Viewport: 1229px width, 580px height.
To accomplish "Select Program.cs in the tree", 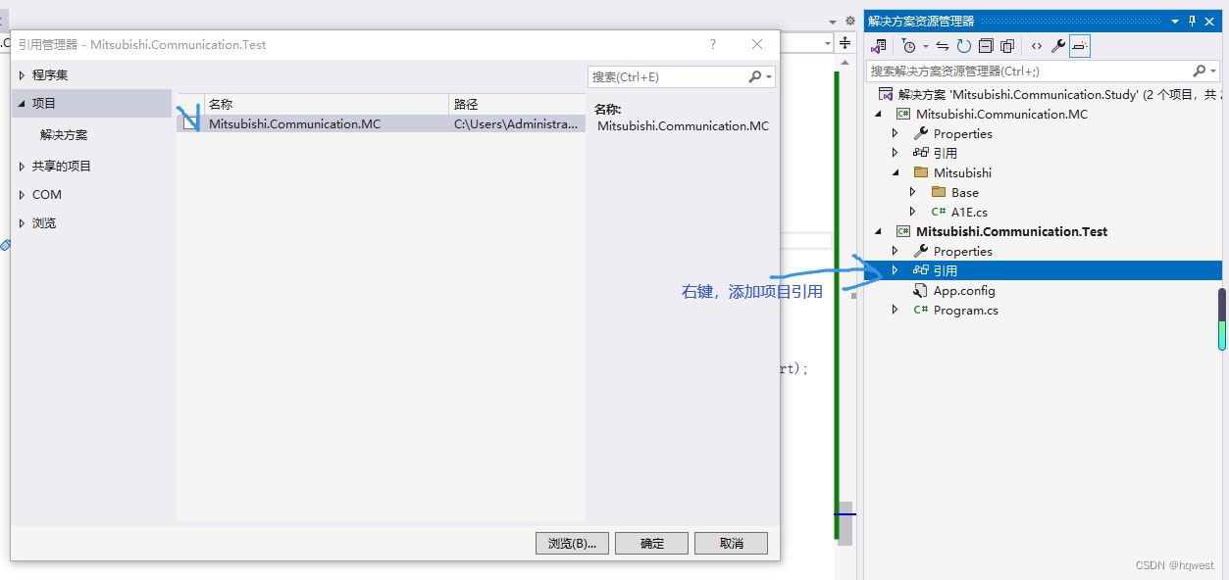I will point(965,310).
